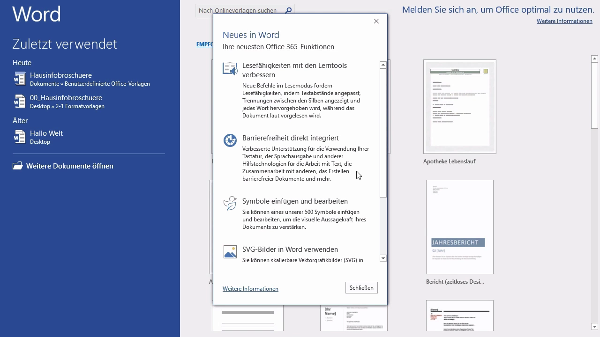Open recent document 00_Hausinfobroschuere
The height and width of the screenshot is (337, 600).
[x=89, y=101]
